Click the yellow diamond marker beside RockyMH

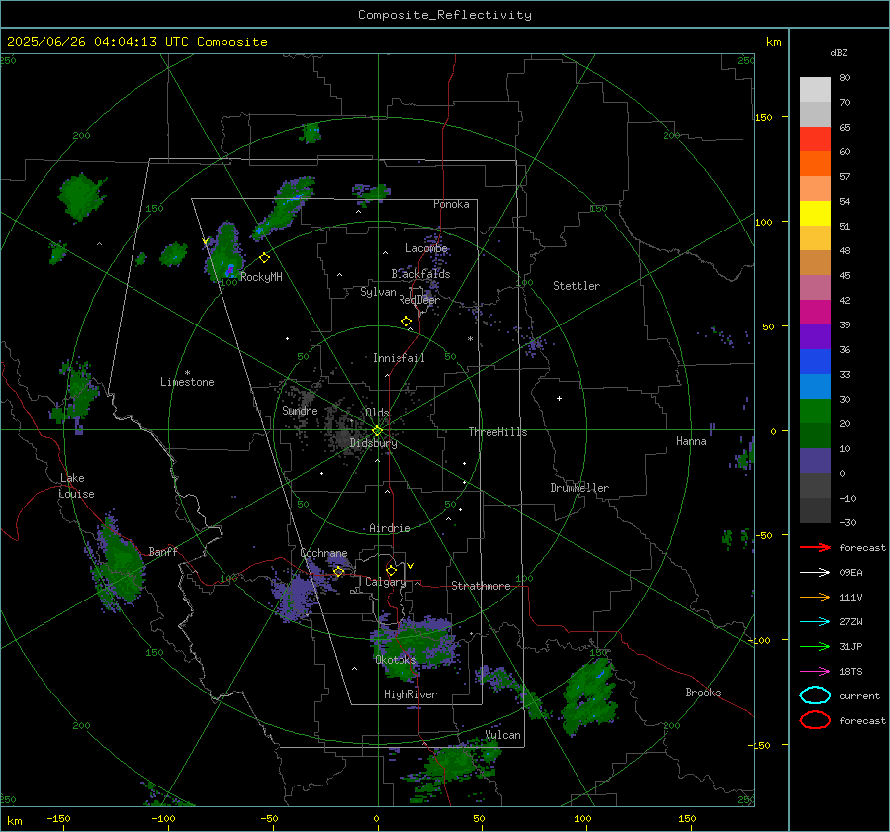pos(264,258)
